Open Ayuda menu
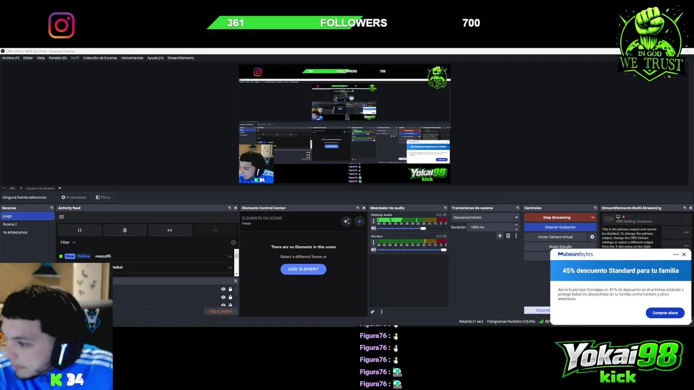This screenshot has height=390, width=694. click(155, 58)
